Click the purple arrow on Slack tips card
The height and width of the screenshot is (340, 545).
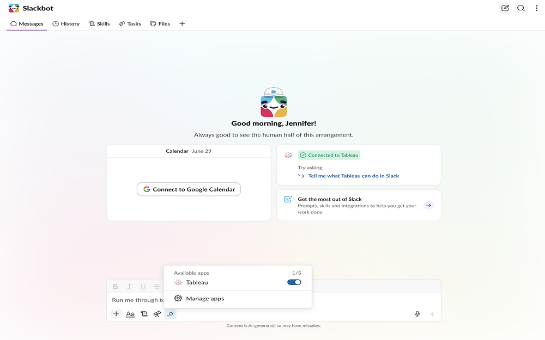click(428, 206)
